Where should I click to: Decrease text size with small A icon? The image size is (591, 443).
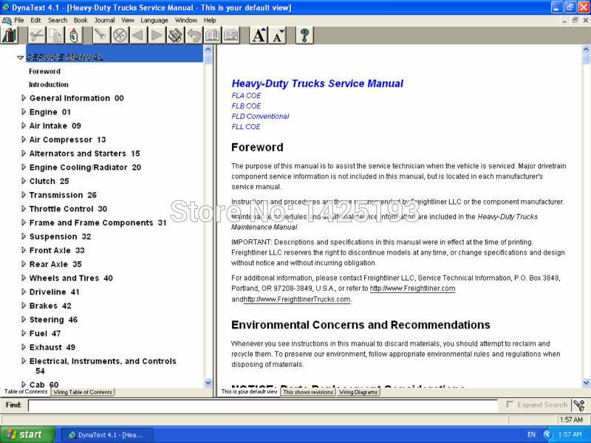[x=278, y=35]
